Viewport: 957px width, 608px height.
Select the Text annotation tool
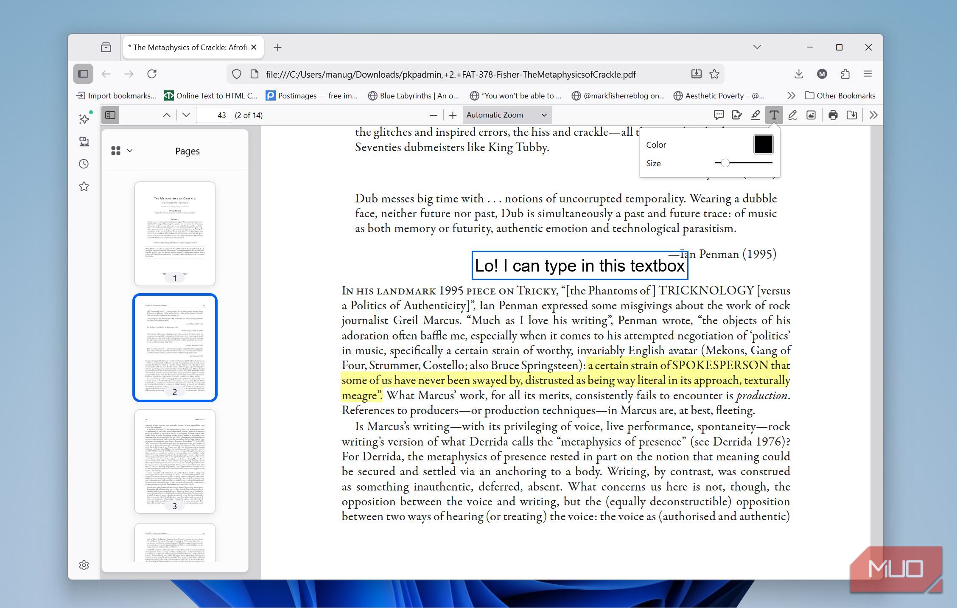(774, 115)
